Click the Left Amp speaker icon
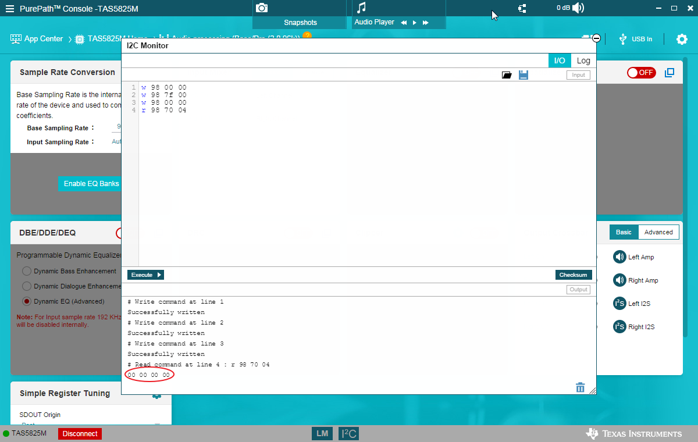 tap(619, 257)
